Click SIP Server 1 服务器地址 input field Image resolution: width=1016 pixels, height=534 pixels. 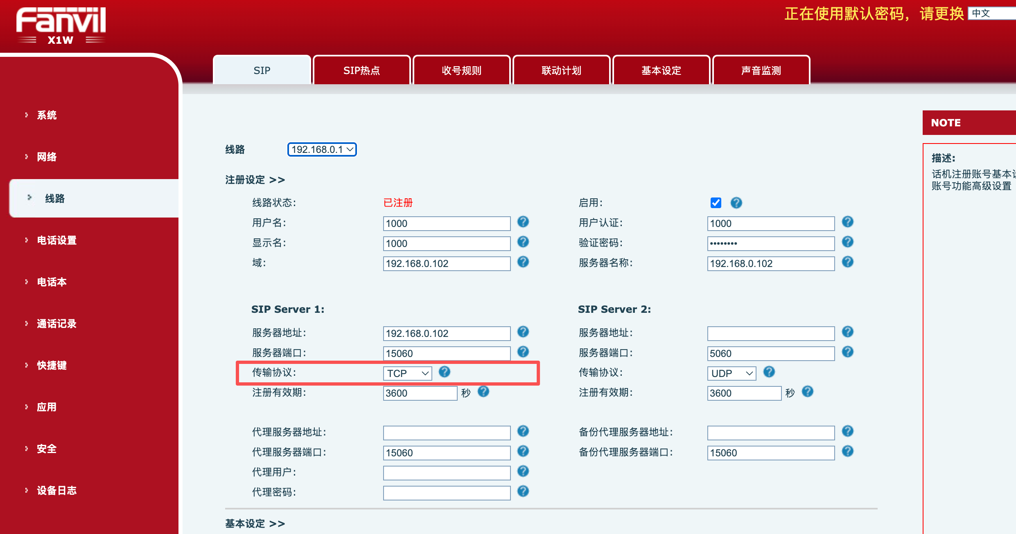pos(447,334)
